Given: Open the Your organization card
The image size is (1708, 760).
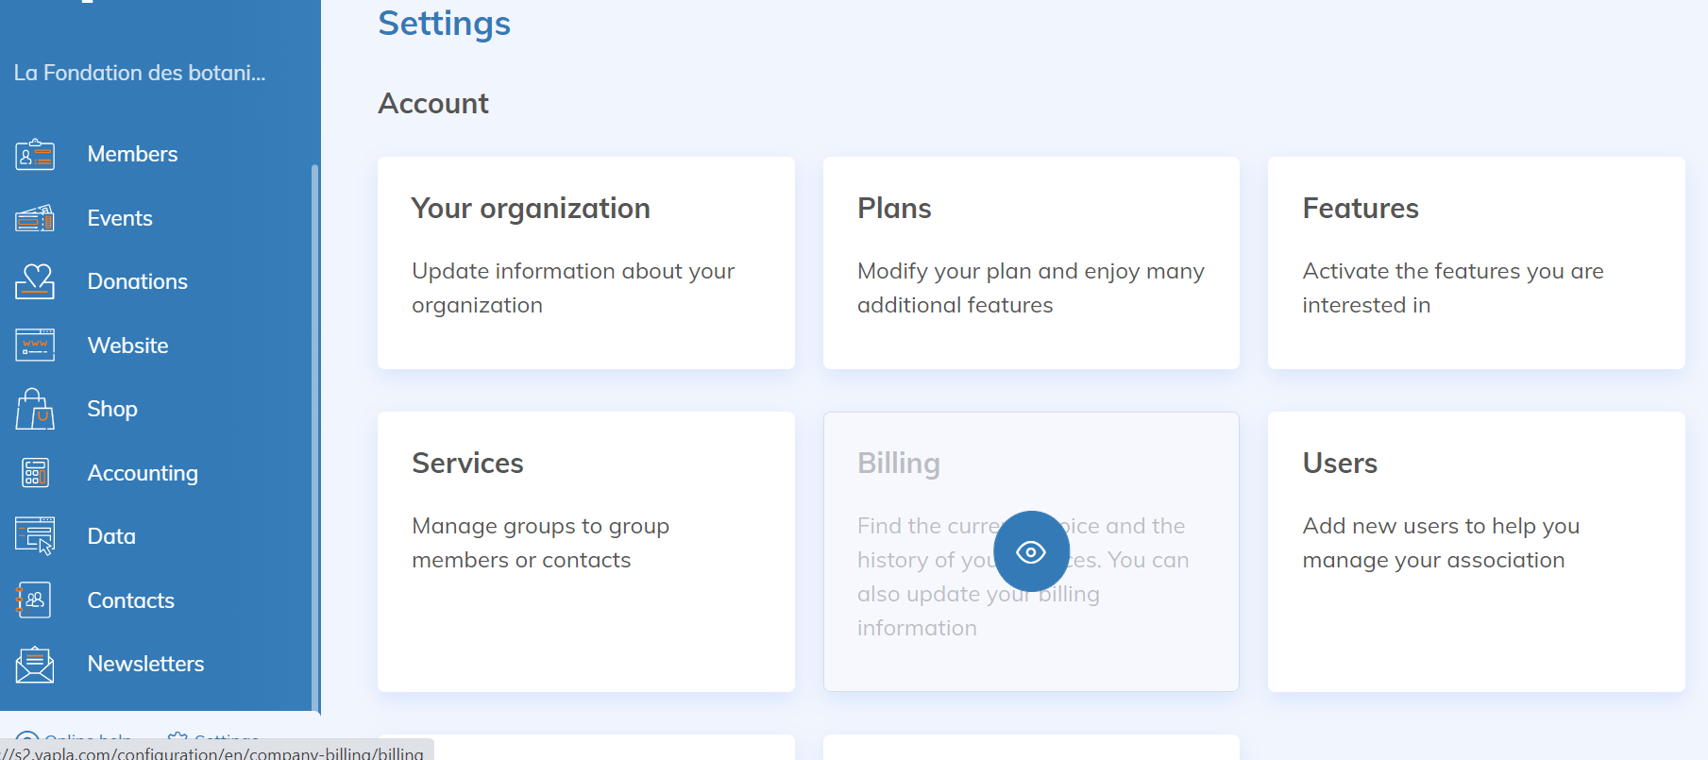Looking at the screenshot, I should 585,262.
